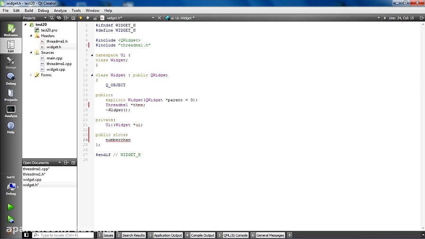
Task: Open the Issues output pane
Action: (x=108, y=235)
